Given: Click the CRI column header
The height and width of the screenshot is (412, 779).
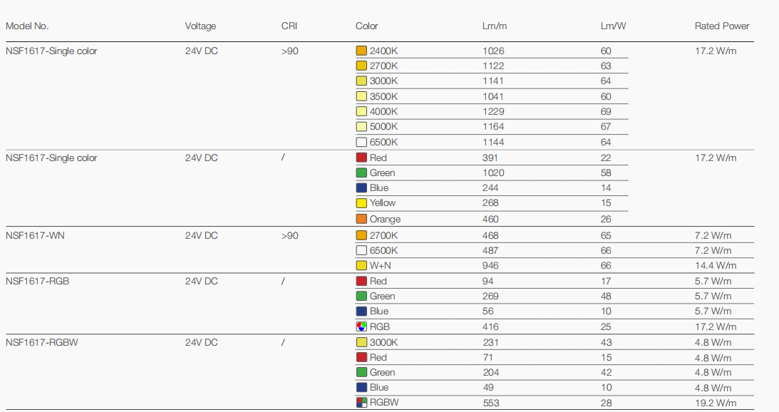Looking at the screenshot, I should 289,26.
